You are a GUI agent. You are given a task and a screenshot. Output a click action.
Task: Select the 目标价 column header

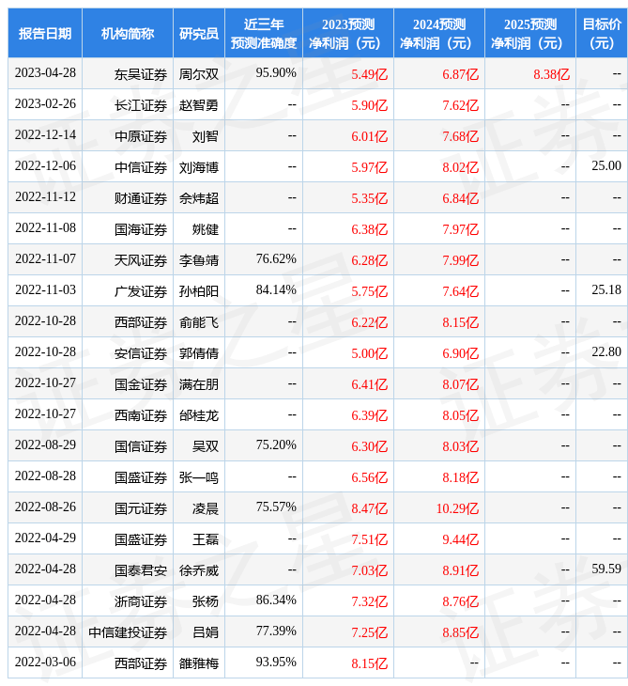click(x=601, y=34)
